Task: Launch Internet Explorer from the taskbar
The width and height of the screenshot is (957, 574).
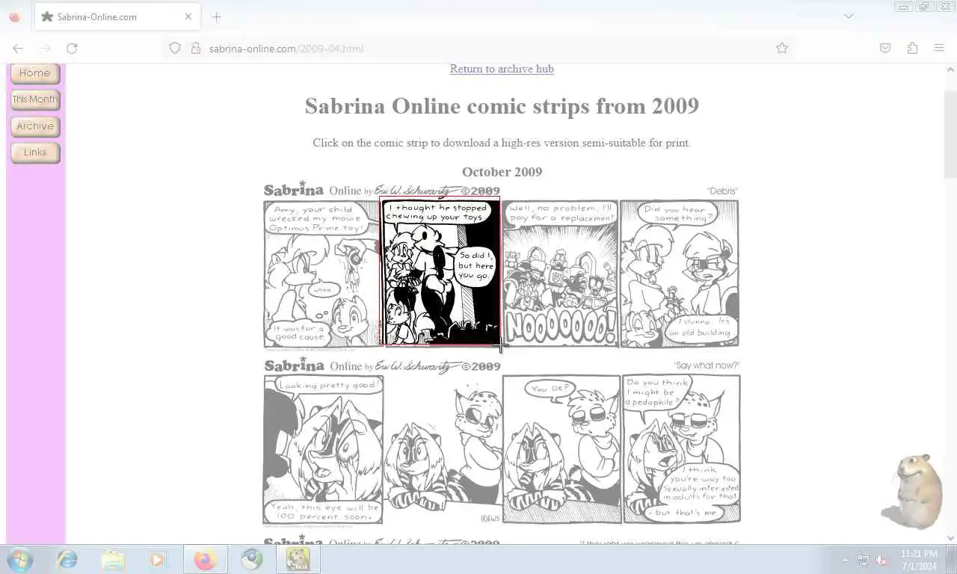Action: (67, 559)
